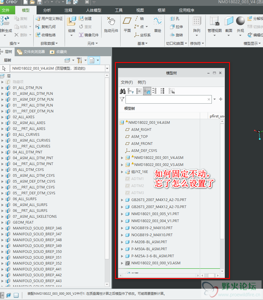Expand the 组JYZ_16E group node

[122, 172]
